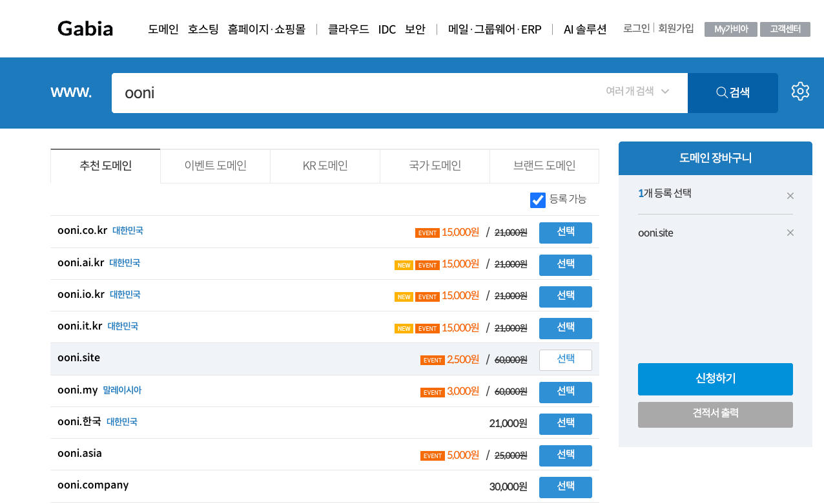Viewport: 824px width, 504px height.
Task: Select ooni.asia with its 선택 button
Action: tap(566, 456)
